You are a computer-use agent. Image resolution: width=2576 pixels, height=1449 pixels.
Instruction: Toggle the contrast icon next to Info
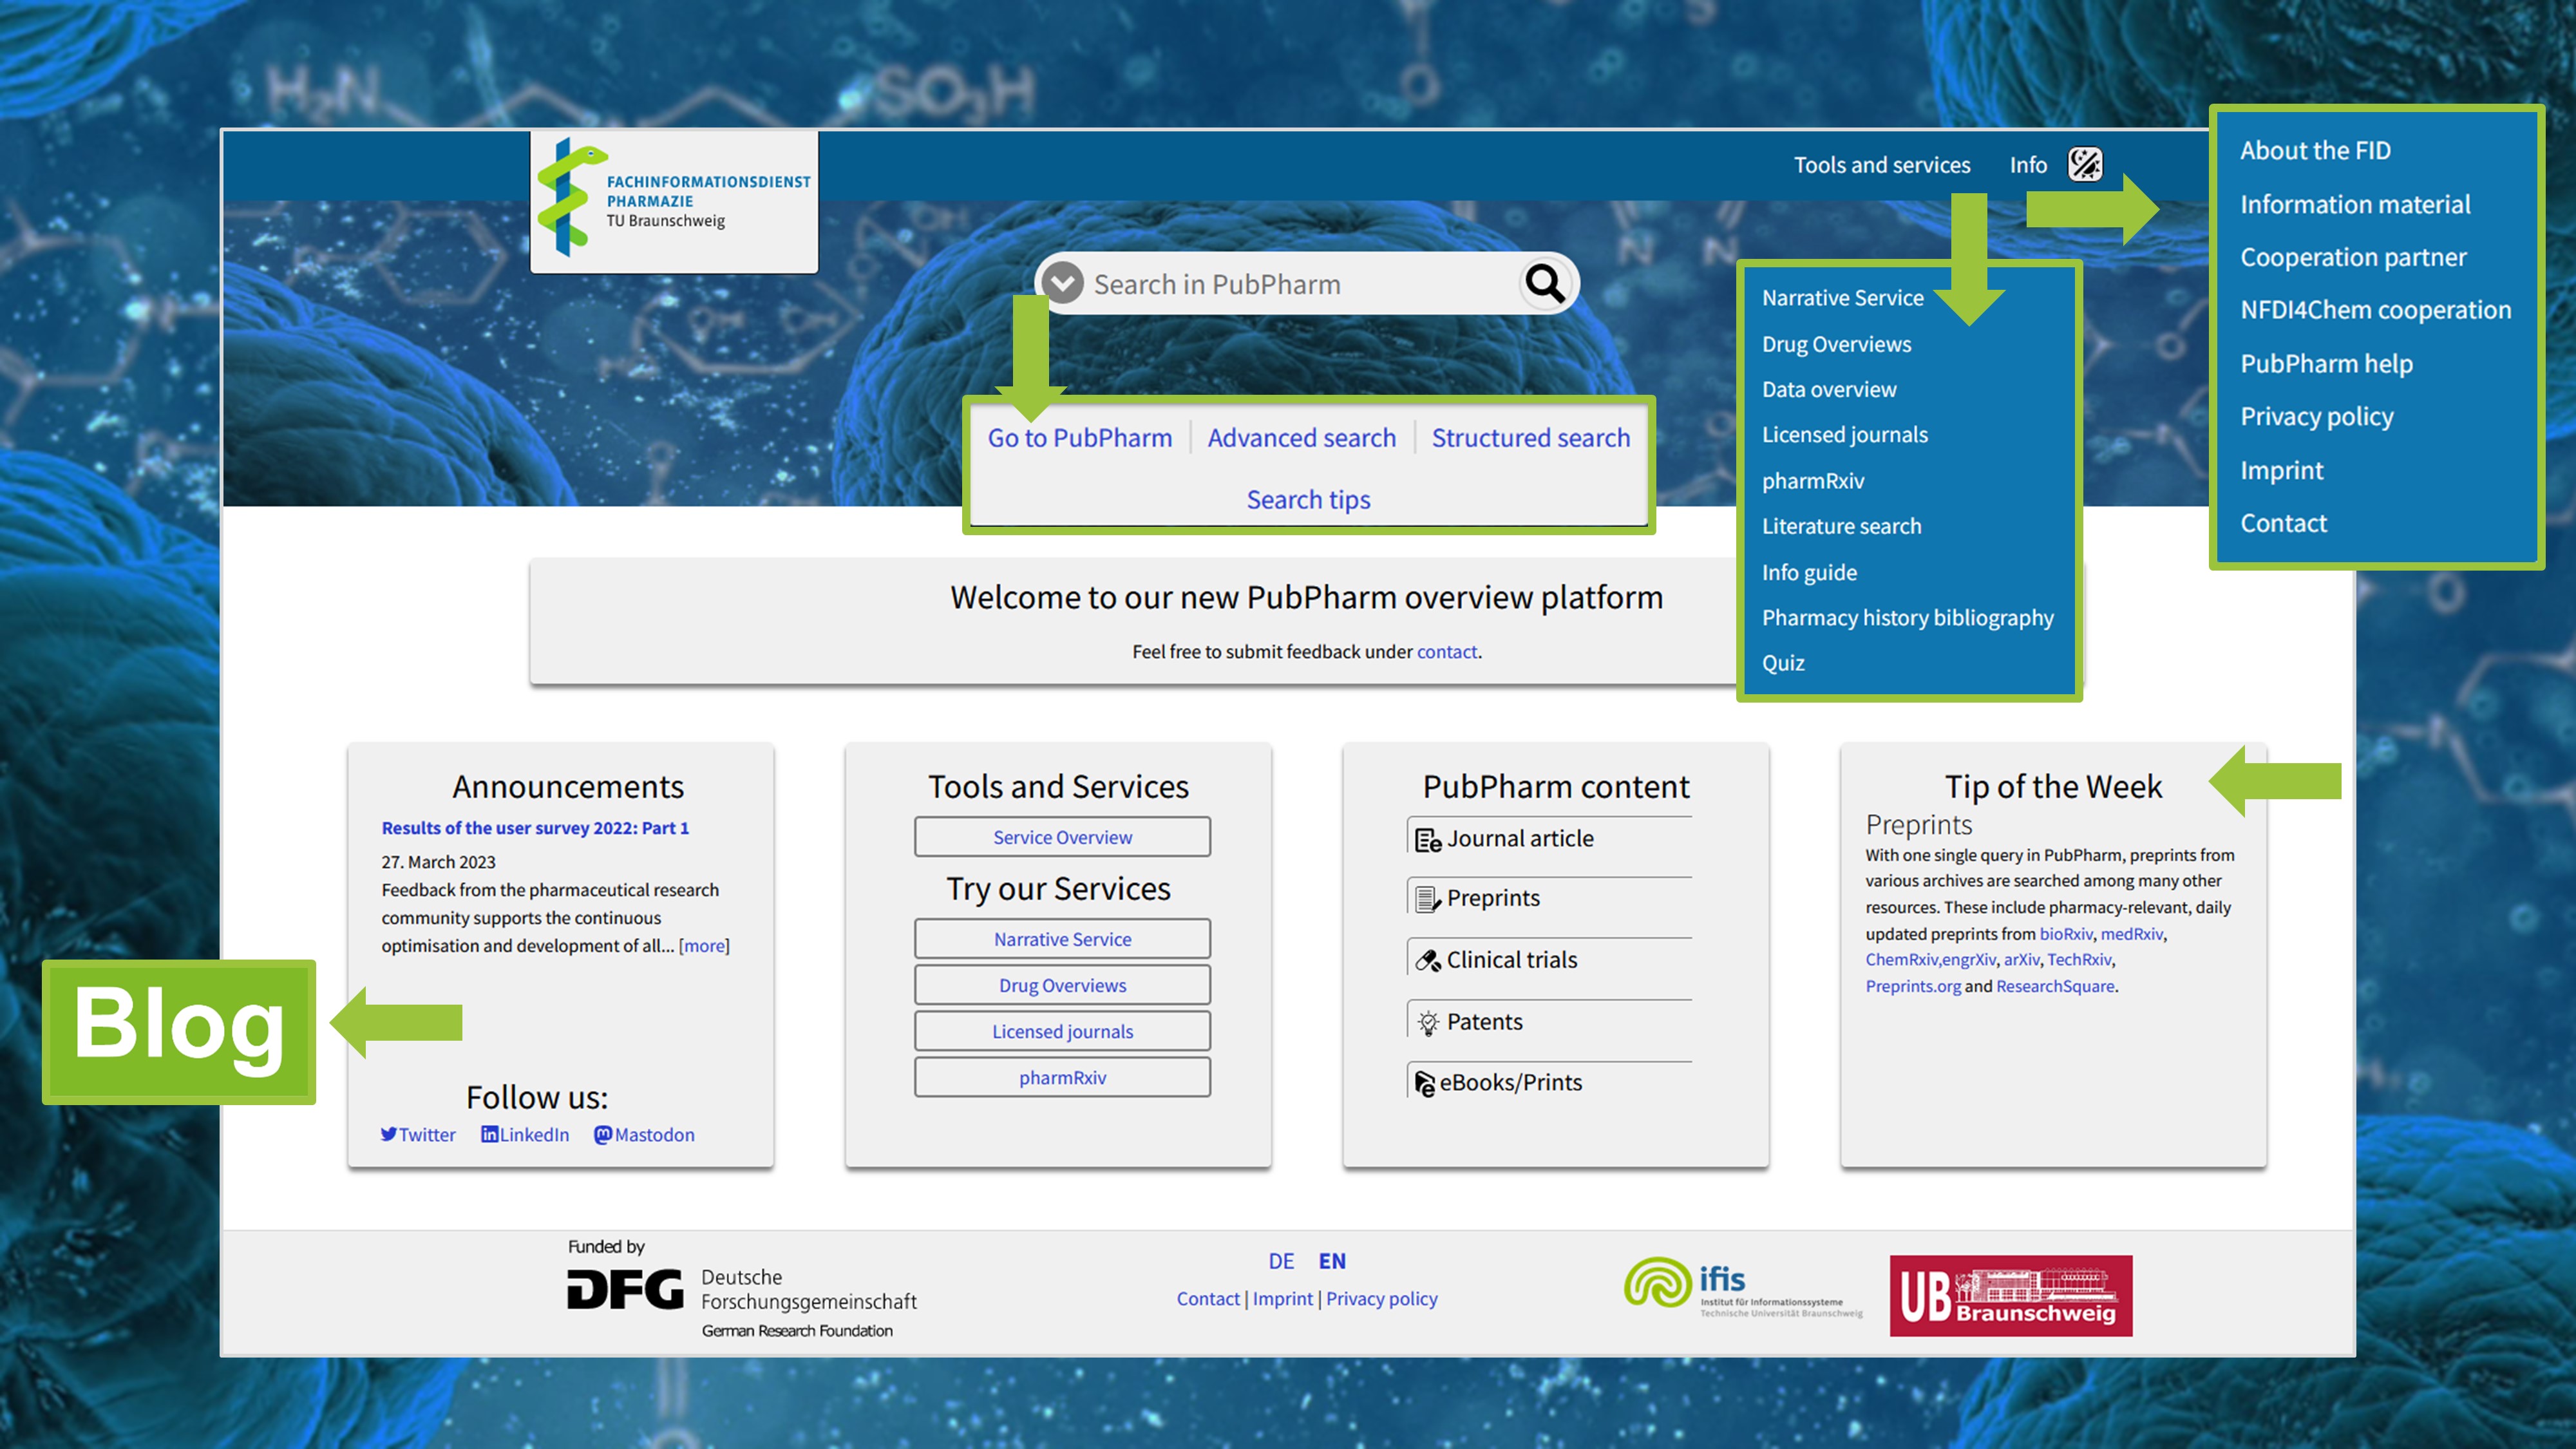2085,164
